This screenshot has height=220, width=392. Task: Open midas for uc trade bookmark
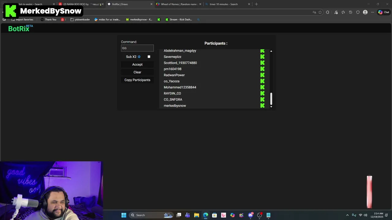pos(107,20)
